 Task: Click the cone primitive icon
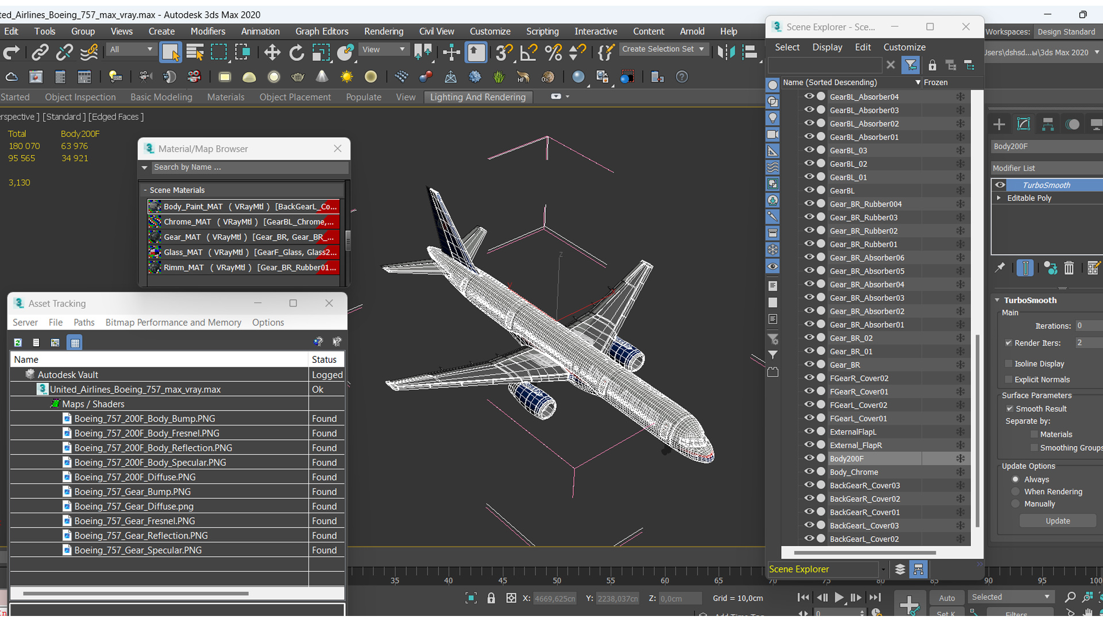[x=322, y=77]
